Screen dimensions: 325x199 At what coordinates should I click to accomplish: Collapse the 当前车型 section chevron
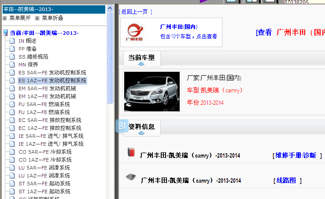click(x=141, y=64)
